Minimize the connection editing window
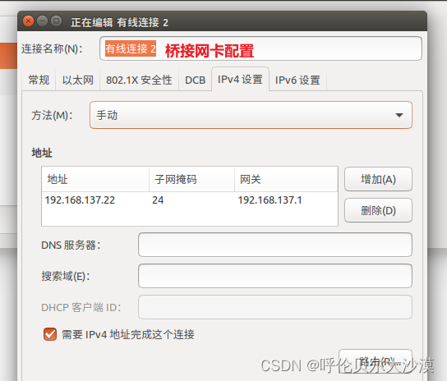 [42, 21]
